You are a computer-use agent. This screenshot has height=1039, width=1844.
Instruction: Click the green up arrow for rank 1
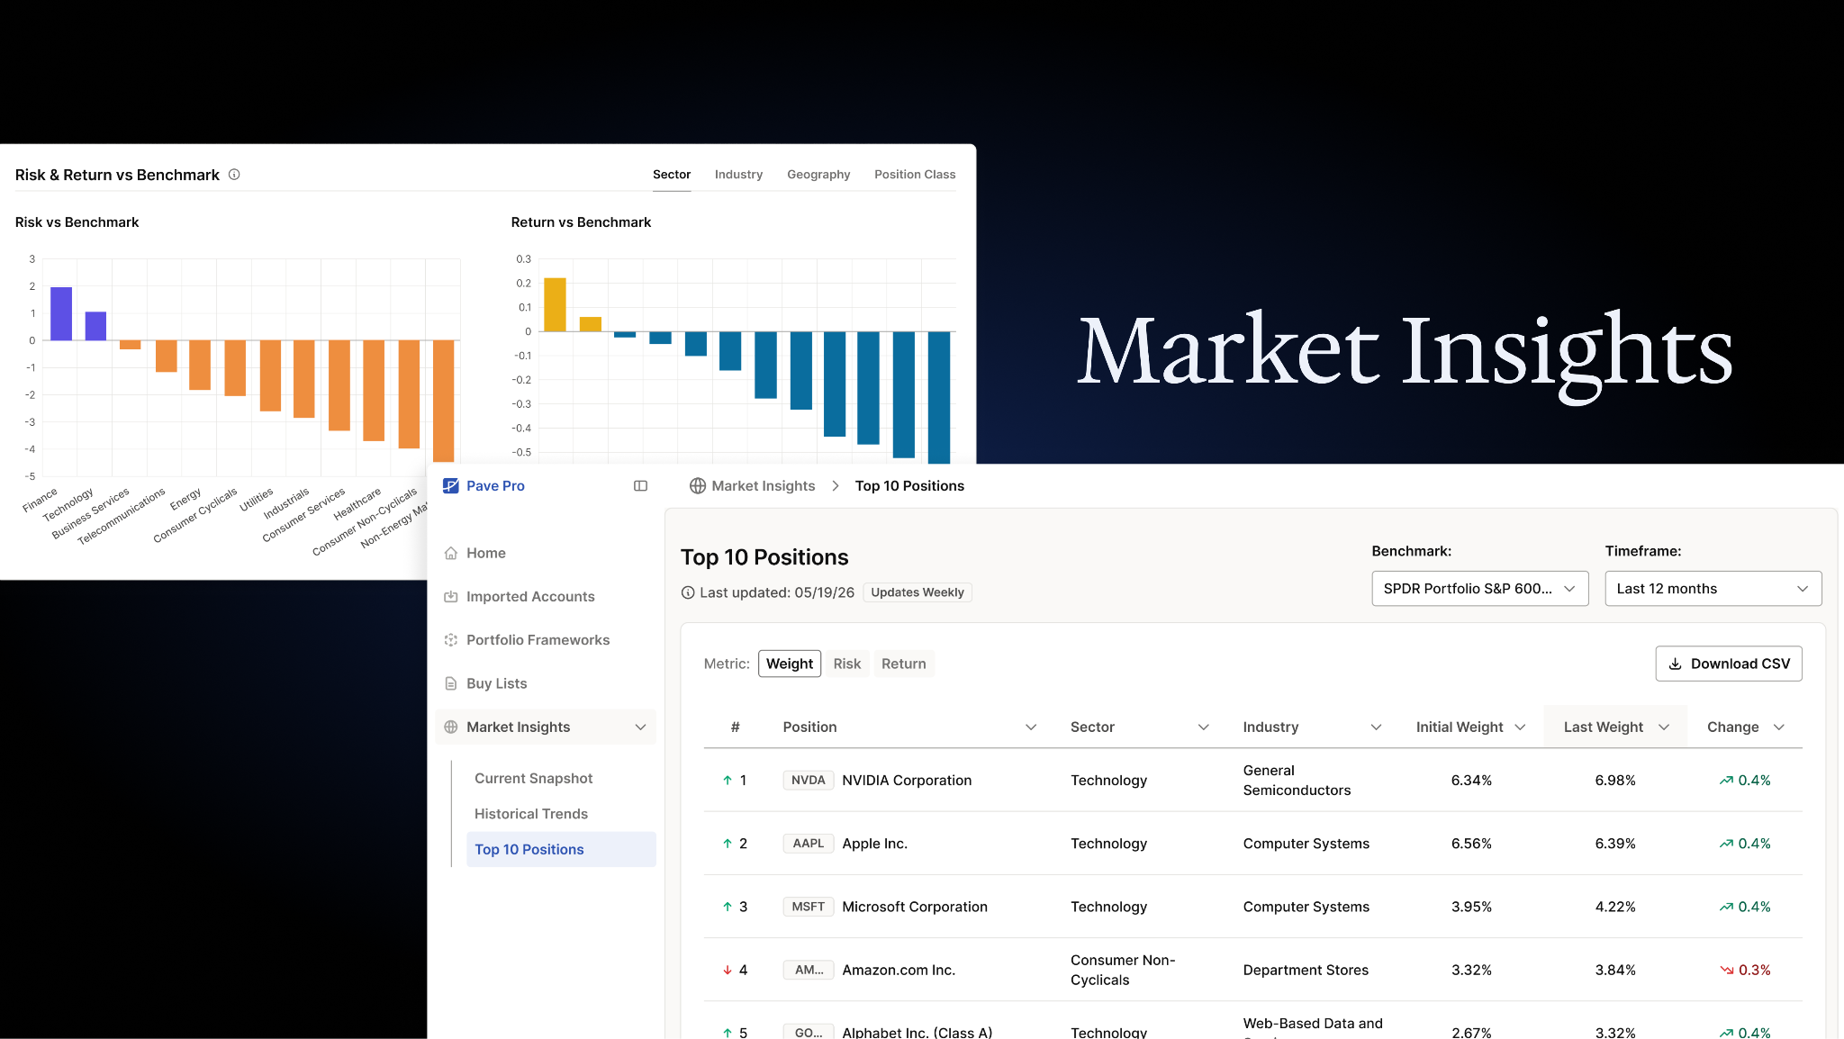[728, 780]
